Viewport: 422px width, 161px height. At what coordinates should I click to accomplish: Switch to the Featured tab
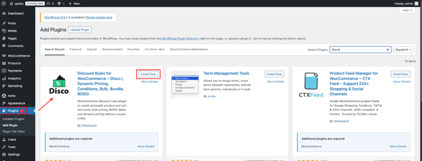pyautogui.click(x=76, y=49)
